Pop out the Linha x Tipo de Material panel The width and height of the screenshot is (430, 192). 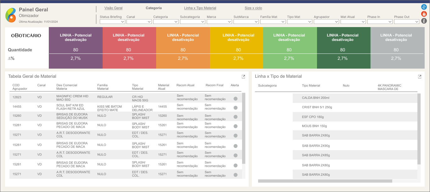coord(419,76)
